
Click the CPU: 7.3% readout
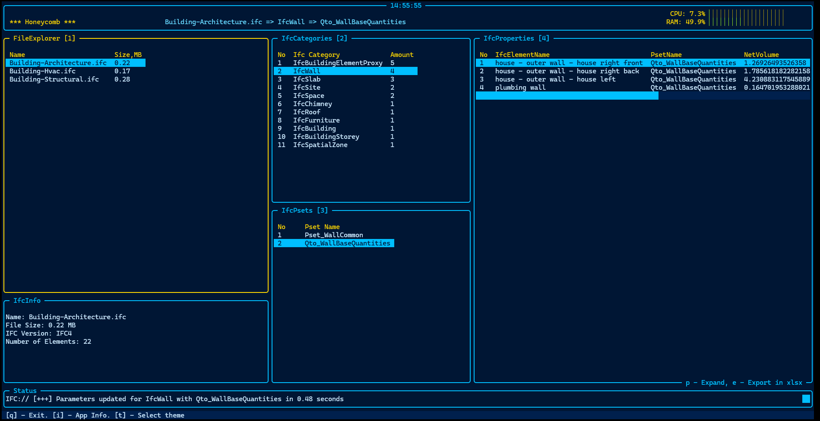(x=687, y=14)
